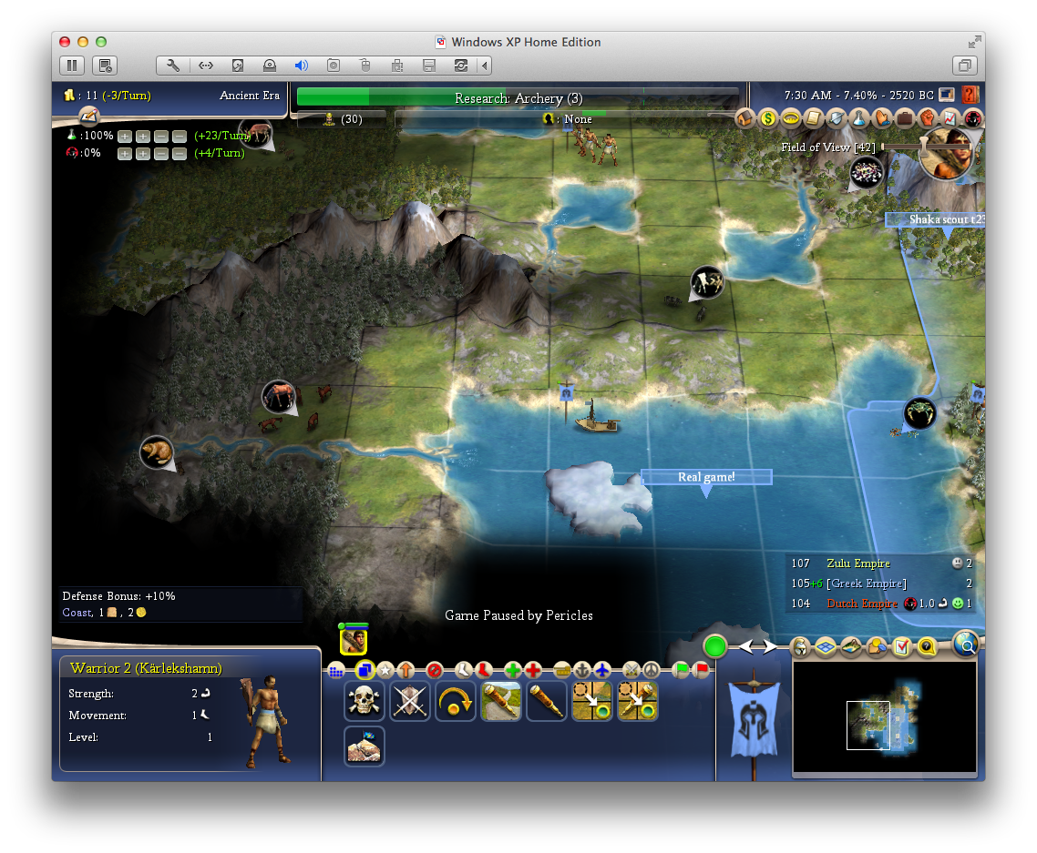Toggle globe view with the magnifier globe
1037x853 pixels.
click(x=966, y=643)
